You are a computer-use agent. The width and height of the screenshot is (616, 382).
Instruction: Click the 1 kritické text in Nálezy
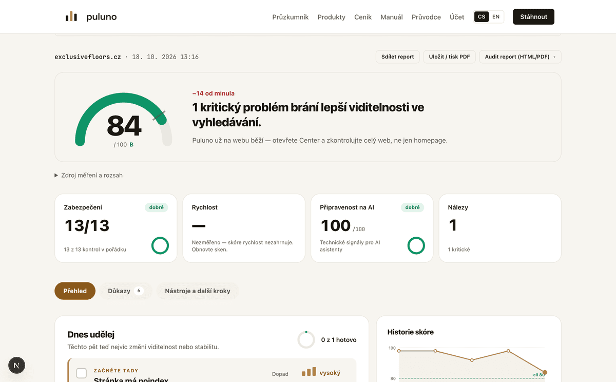(459, 250)
